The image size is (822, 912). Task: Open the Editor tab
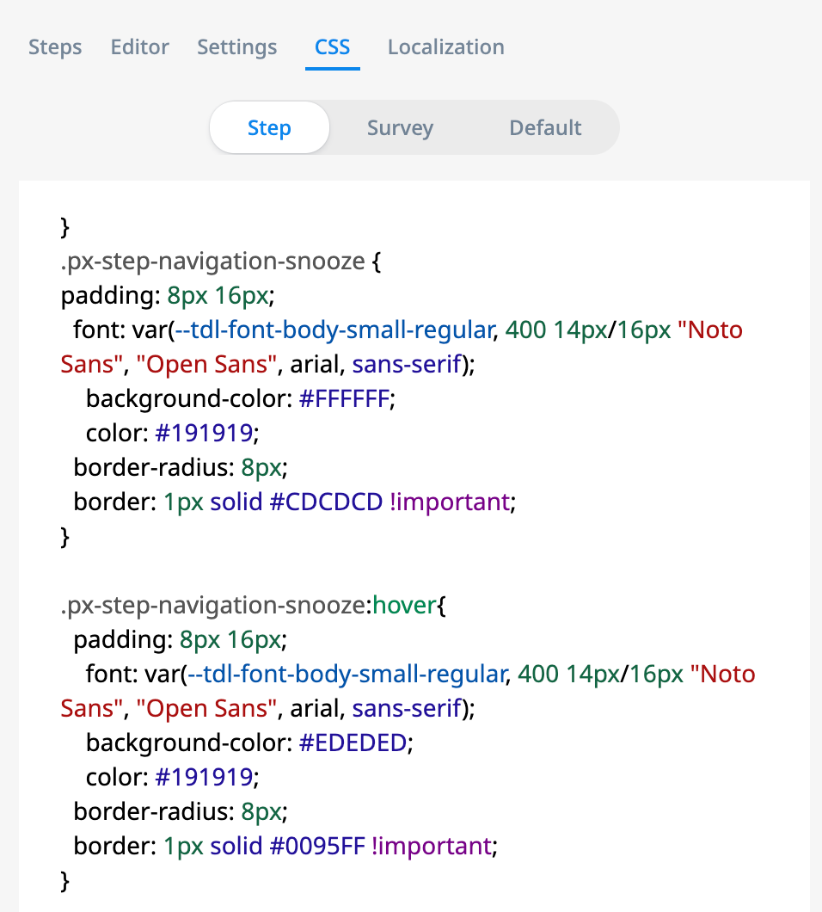pyautogui.click(x=139, y=47)
